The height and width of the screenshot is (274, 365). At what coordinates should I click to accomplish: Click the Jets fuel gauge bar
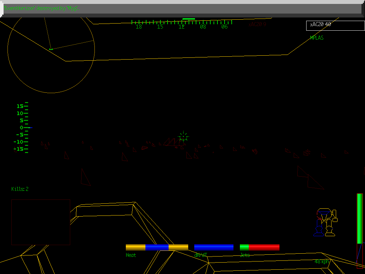[x=259, y=247]
